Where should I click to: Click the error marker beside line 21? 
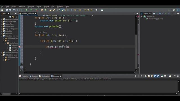(19, 47)
